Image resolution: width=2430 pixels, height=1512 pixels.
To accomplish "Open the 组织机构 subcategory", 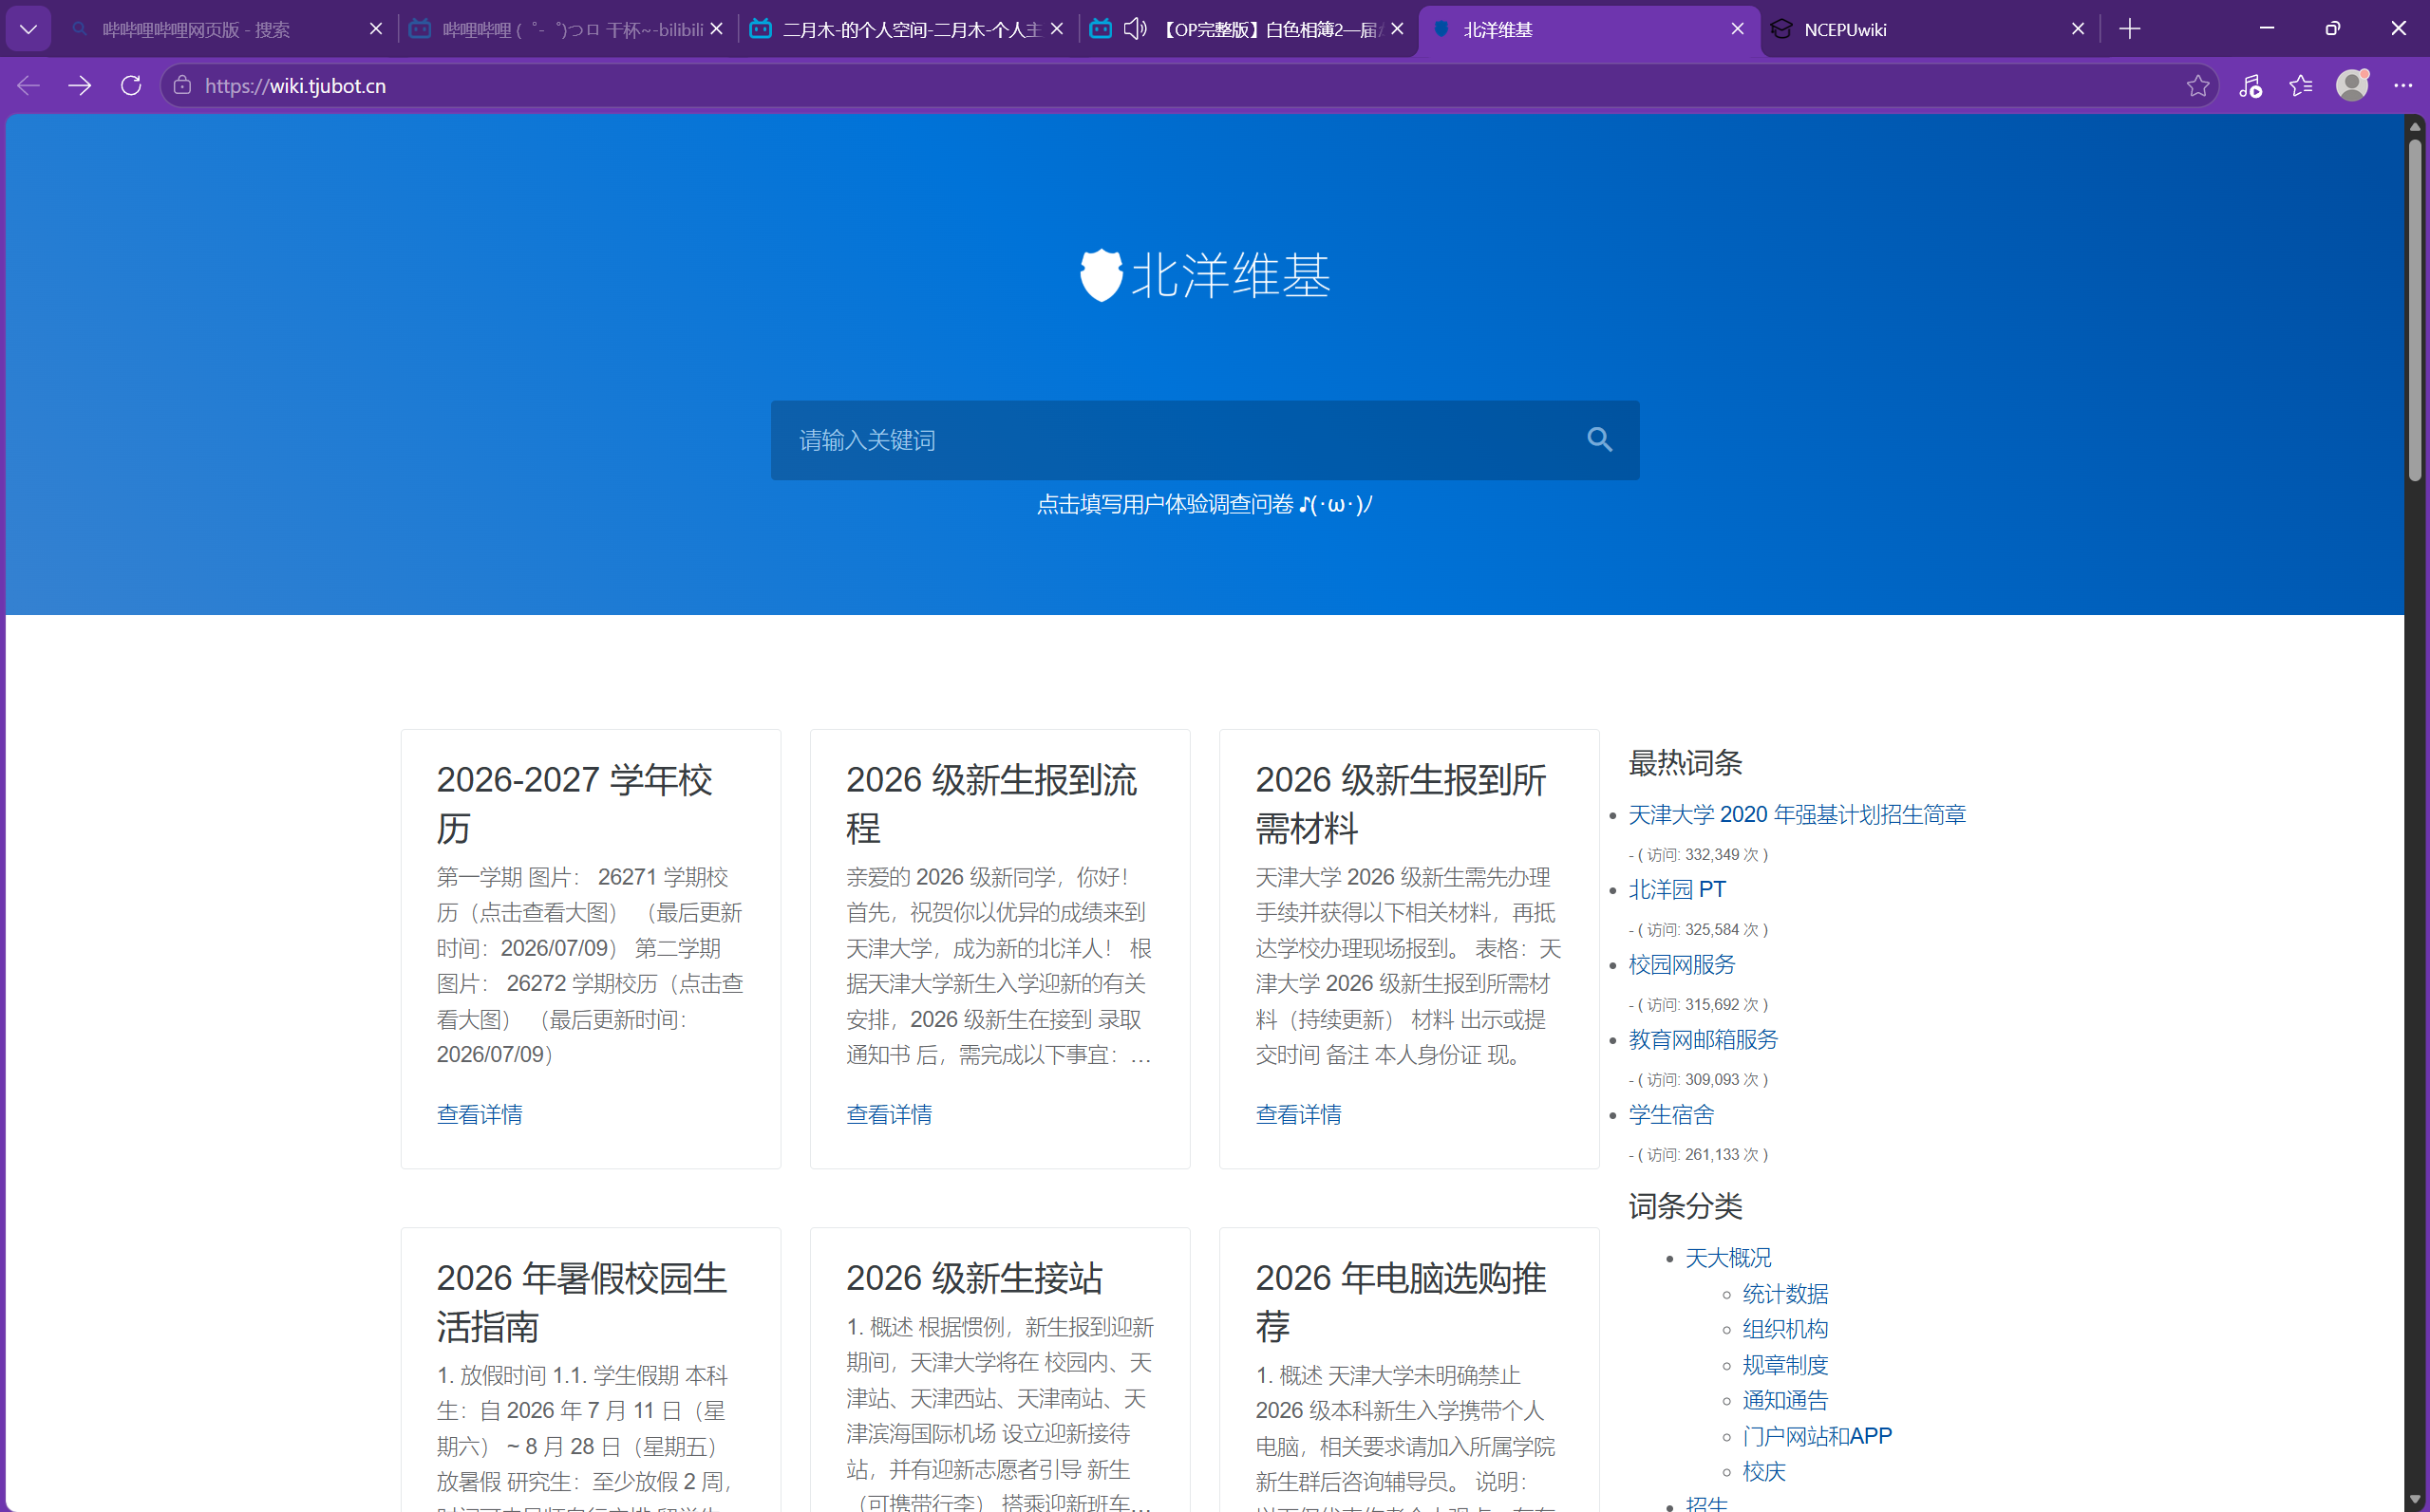I will pyautogui.click(x=1784, y=1329).
